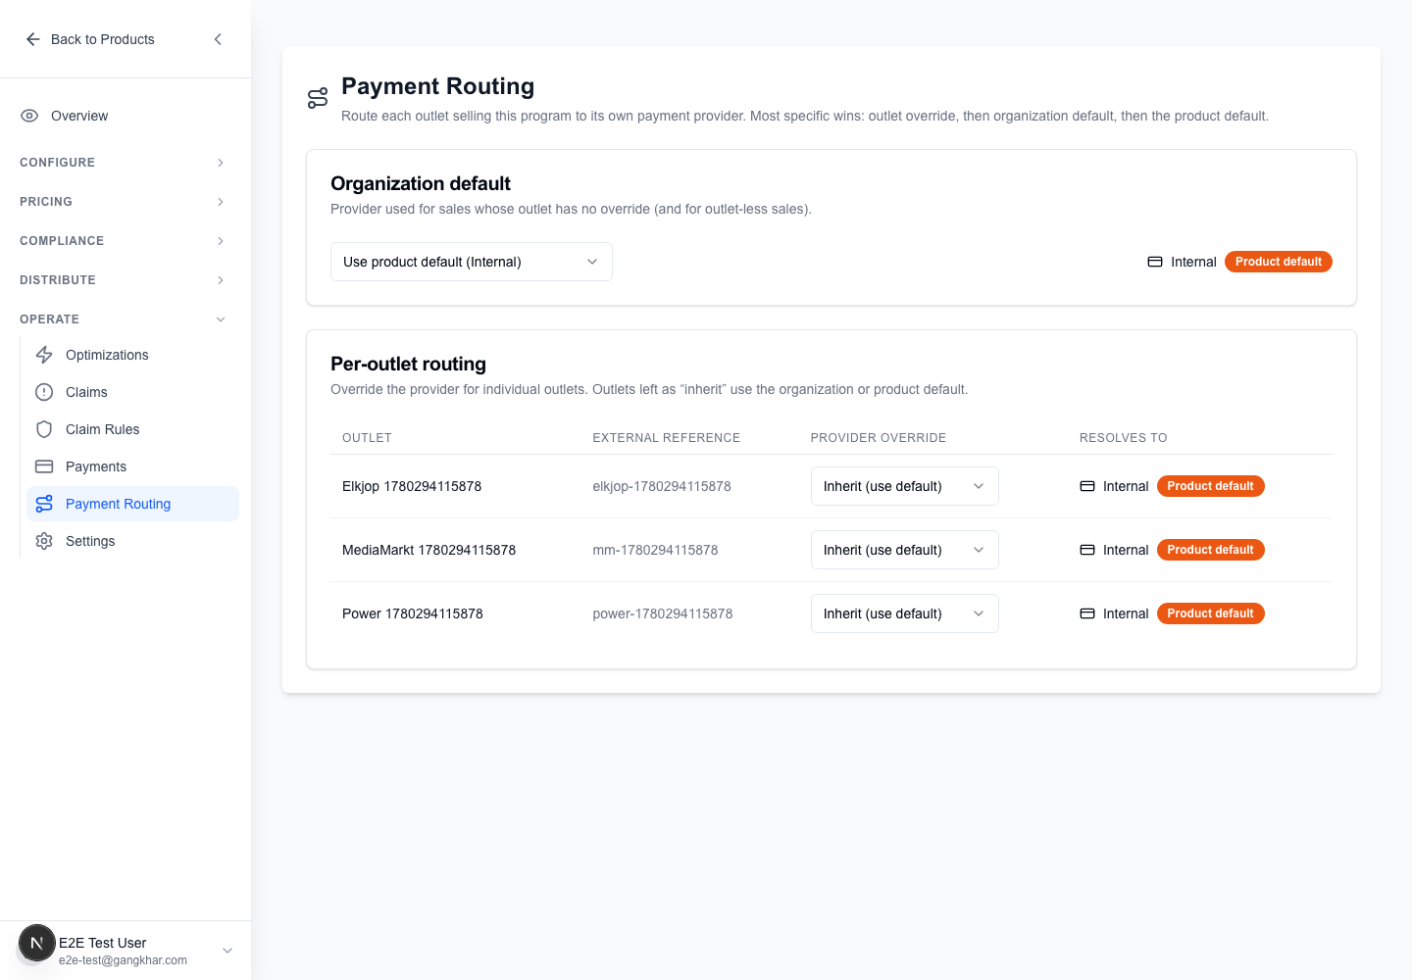The height and width of the screenshot is (980, 1412).
Task: Click the Power 1780294115878 outlet name
Action: tap(413, 613)
